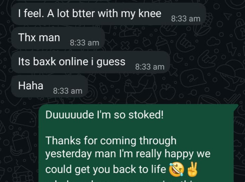Click the "could get you back to life" text

point(106,169)
